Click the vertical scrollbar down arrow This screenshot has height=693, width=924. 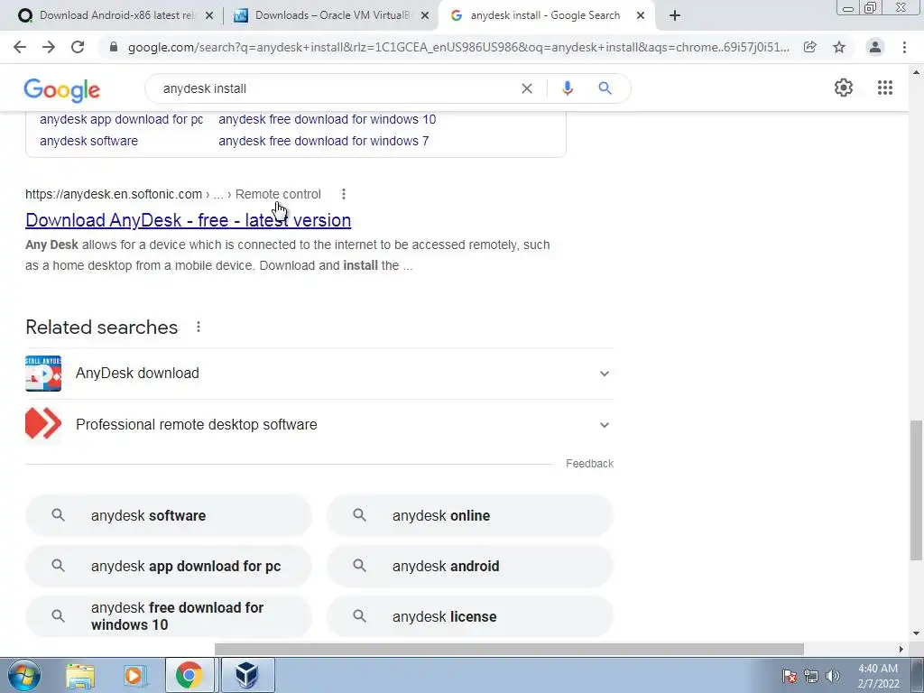coord(916,634)
